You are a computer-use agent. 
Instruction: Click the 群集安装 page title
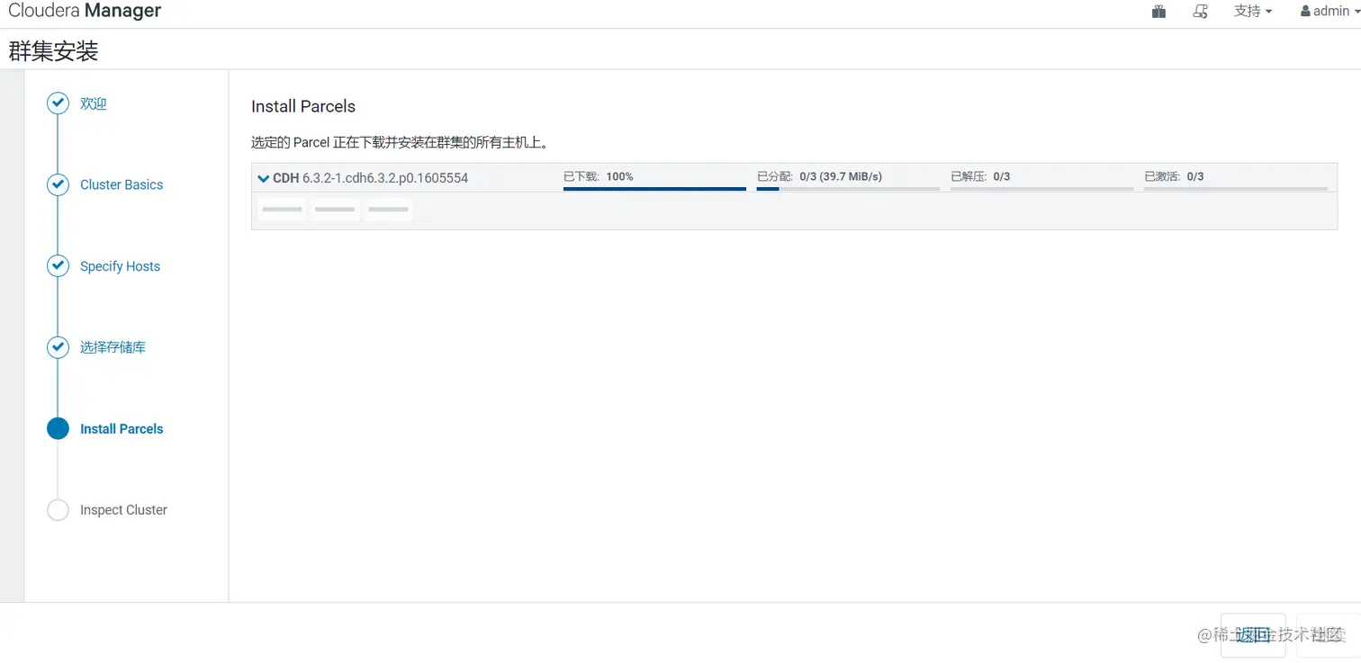click(53, 51)
